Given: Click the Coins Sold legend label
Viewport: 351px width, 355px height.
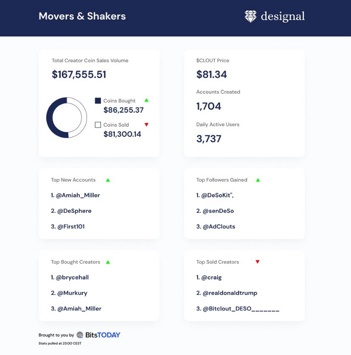Looking at the screenshot, I should pyautogui.click(x=116, y=125).
